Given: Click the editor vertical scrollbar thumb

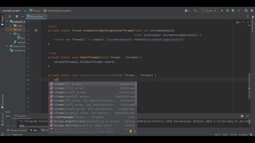Looking at the screenshot, I should (249, 86).
